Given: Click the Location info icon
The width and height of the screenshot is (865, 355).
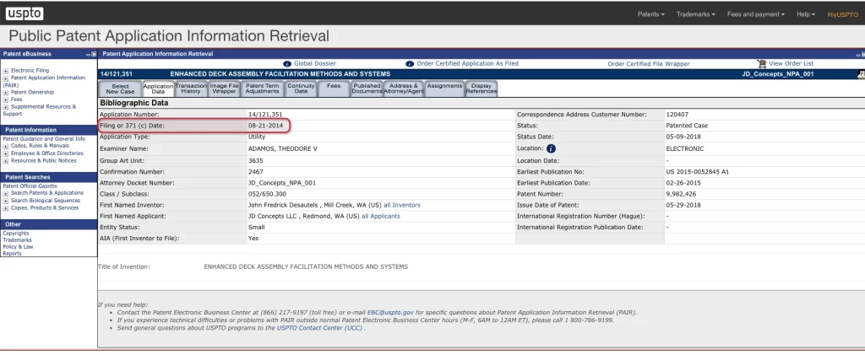Looking at the screenshot, I should [x=551, y=148].
